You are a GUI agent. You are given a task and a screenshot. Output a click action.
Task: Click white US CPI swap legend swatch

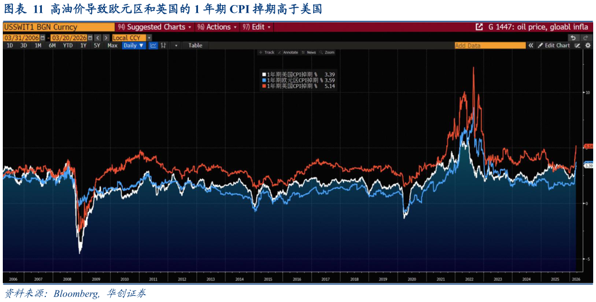(264, 74)
